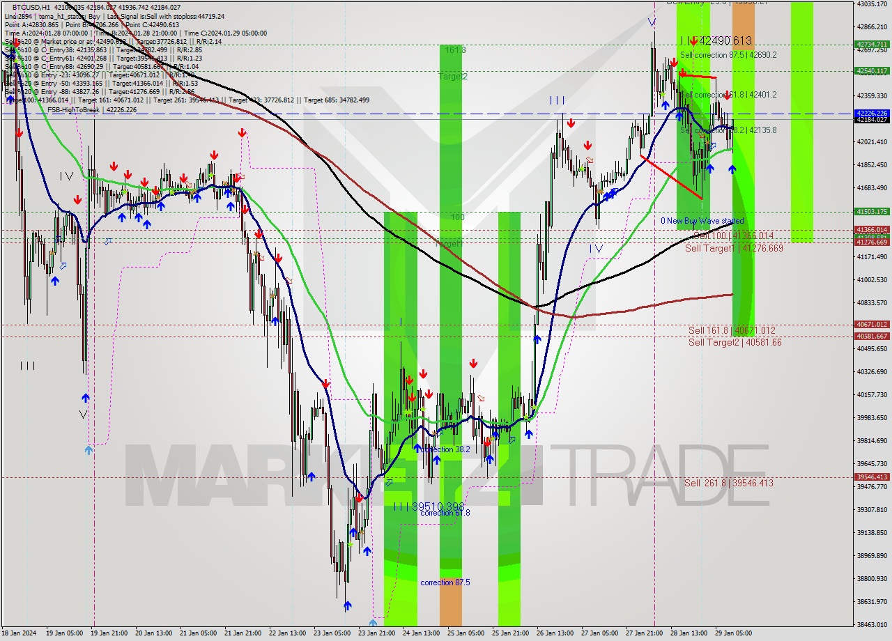Click the 'I I I 39510.398' wave label
The image size is (892, 641).
pos(429,507)
